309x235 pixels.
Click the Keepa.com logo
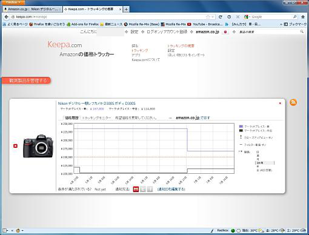65,45
